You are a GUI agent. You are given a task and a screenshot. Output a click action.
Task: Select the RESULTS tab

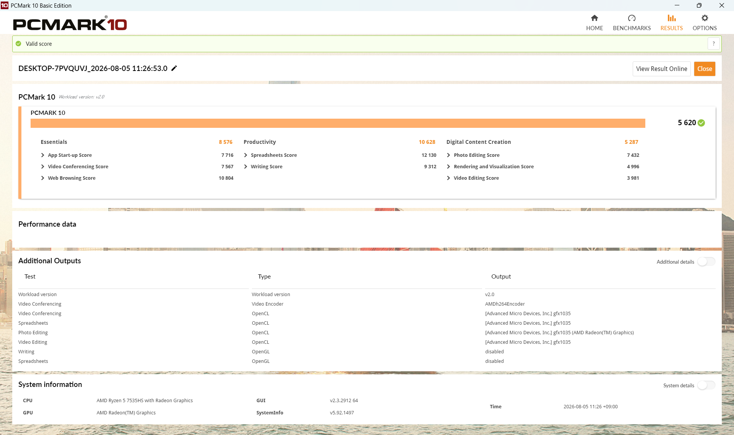pyautogui.click(x=672, y=23)
